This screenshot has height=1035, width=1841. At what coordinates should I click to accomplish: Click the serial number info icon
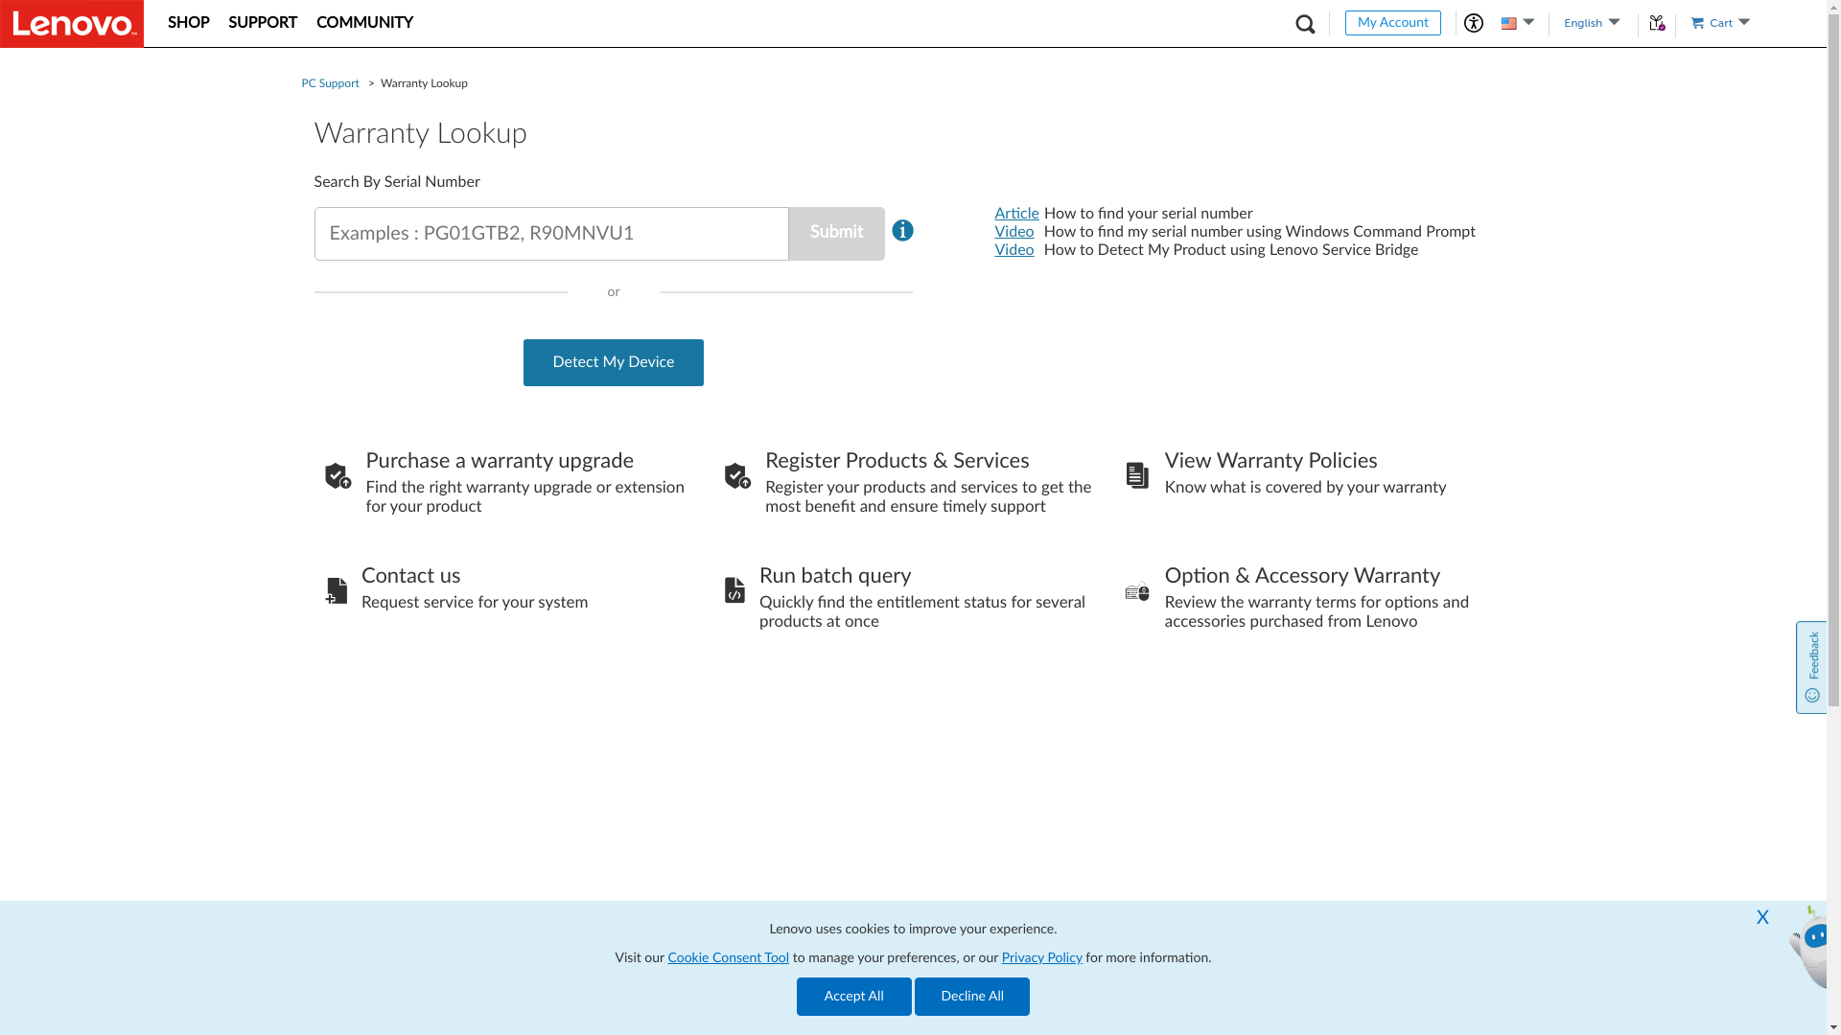point(902,231)
